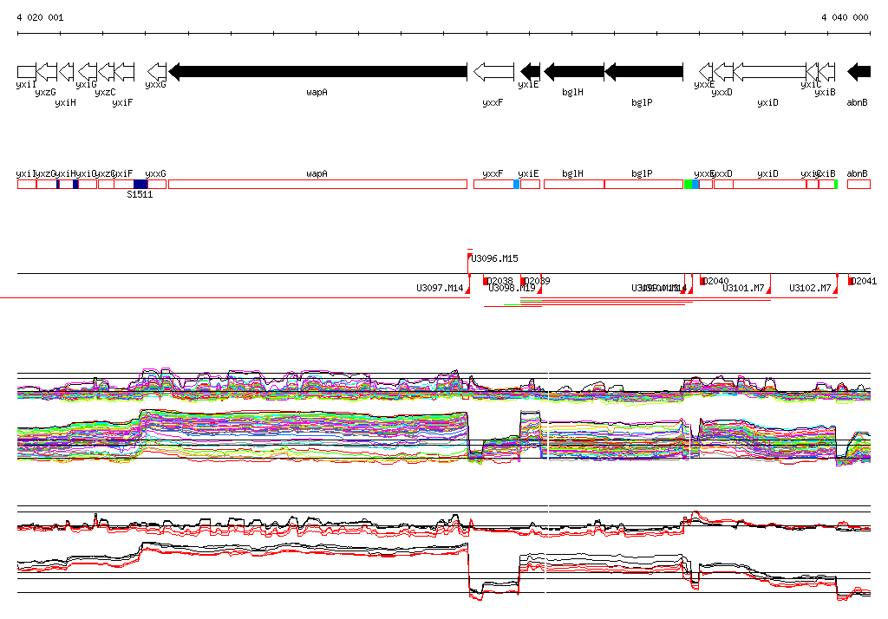Select the U3097.M14 marker label
This screenshot has width=888, height=619.
point(440,289)
